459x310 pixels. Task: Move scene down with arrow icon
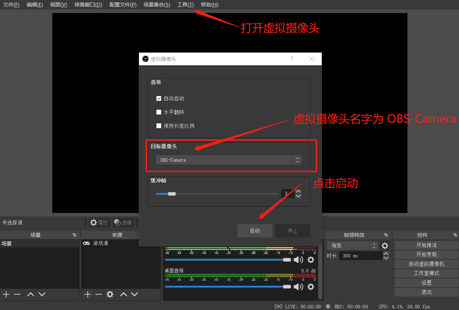coord(42,294)
